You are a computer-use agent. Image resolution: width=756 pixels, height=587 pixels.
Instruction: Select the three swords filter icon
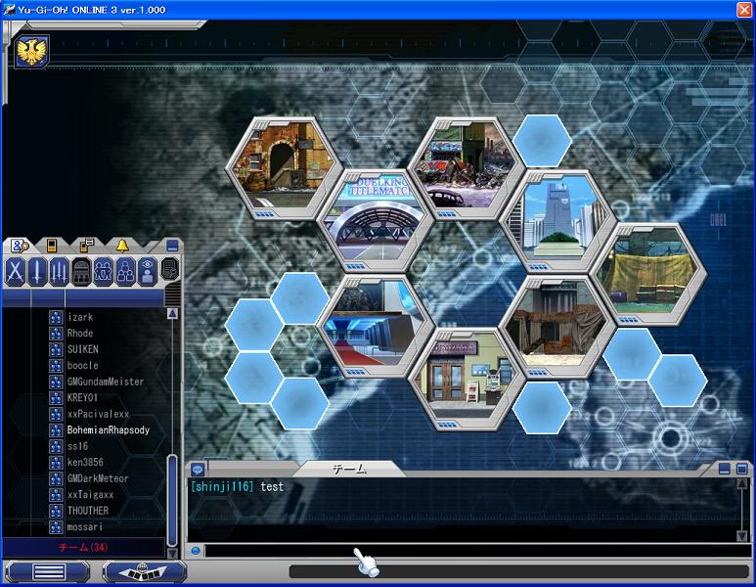click(59, 271)
